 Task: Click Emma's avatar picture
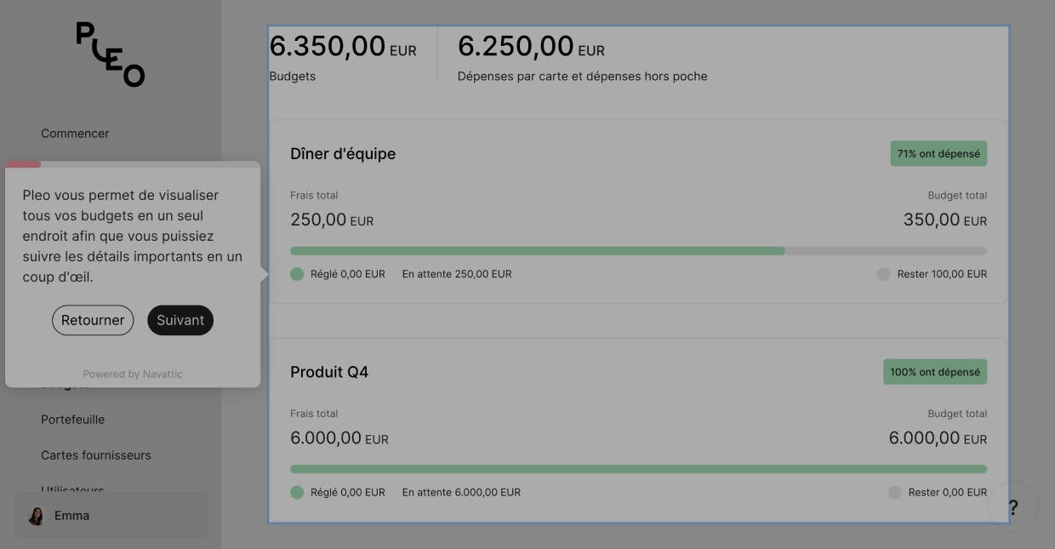pos(37,516)
